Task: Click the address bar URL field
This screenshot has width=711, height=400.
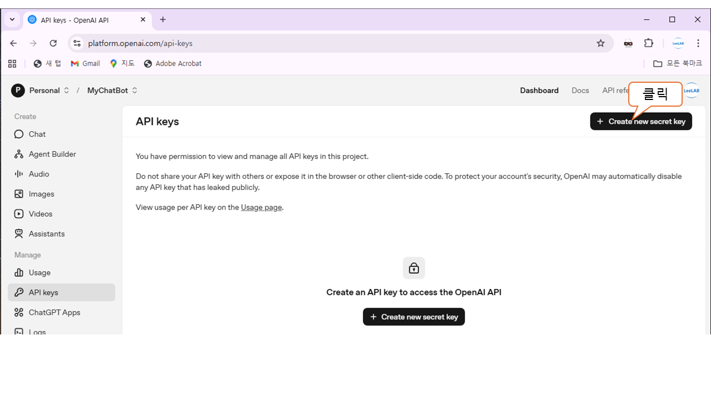Action: coord(333,43)
